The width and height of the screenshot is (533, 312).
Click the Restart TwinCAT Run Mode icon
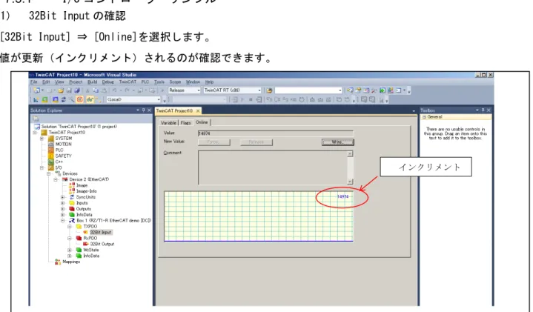[44, 99]
